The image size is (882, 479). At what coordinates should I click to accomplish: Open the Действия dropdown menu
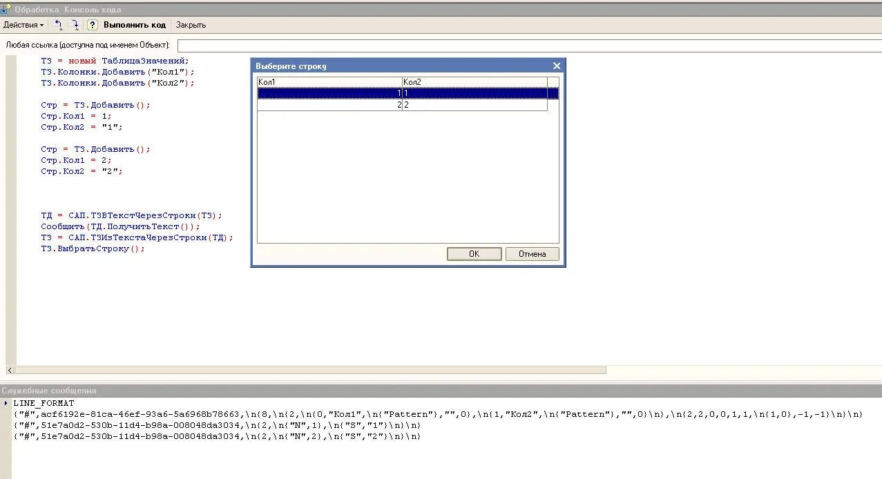(23, 25)
